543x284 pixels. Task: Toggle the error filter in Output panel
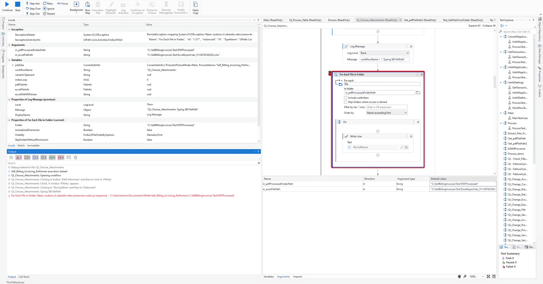pos(19,158)
